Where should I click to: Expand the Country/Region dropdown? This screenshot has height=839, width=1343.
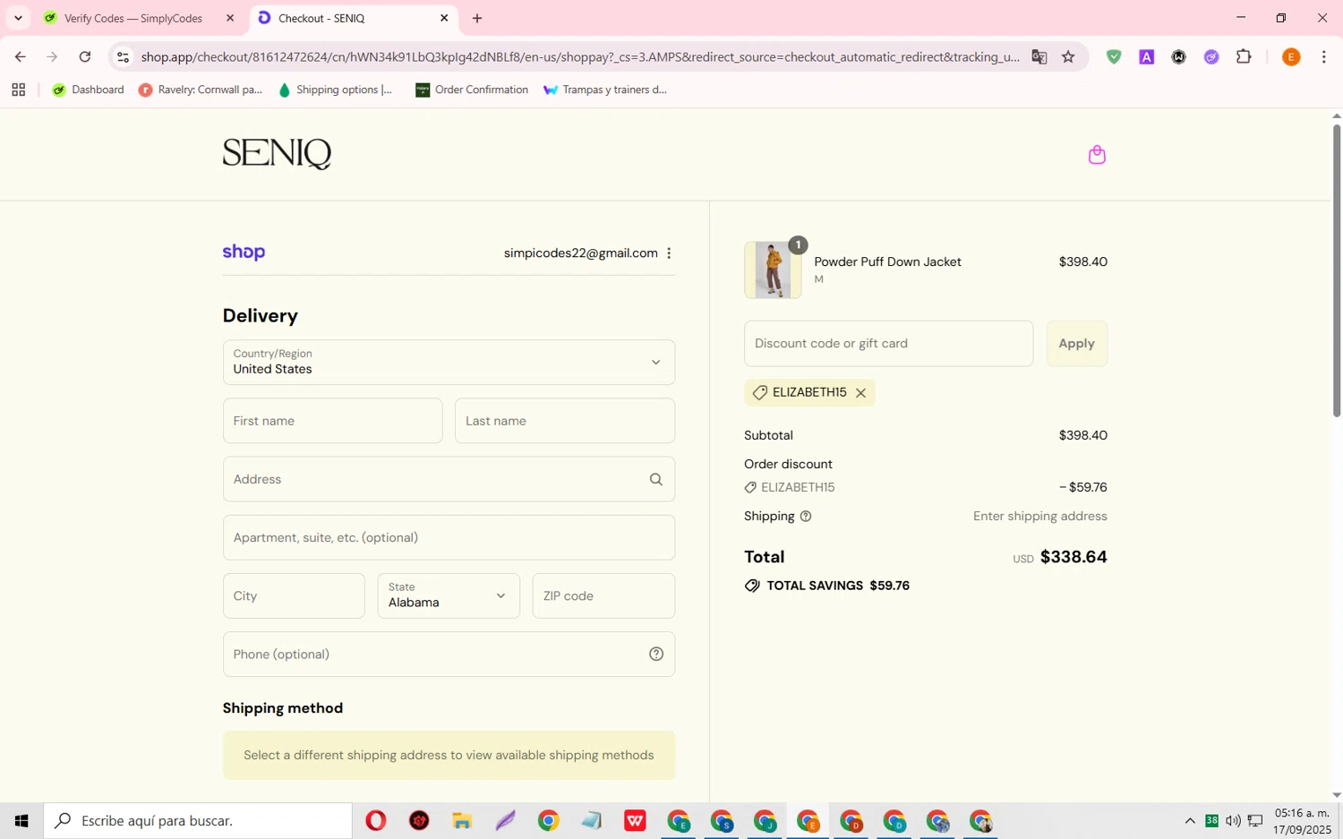click(x=449, y=362)
